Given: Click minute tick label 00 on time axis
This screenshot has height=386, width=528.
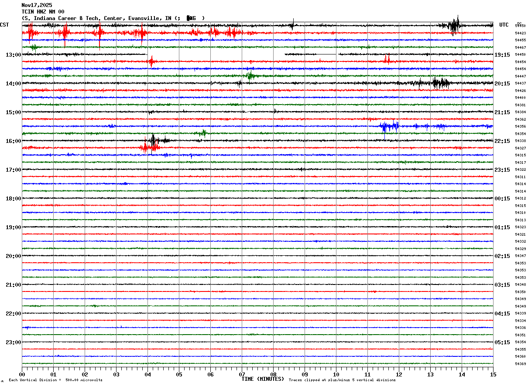Looking at the screenshot, I should [x=22, y=374].
